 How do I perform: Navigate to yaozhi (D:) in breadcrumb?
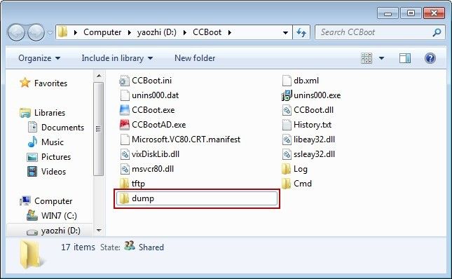click(x=157, y=32)
